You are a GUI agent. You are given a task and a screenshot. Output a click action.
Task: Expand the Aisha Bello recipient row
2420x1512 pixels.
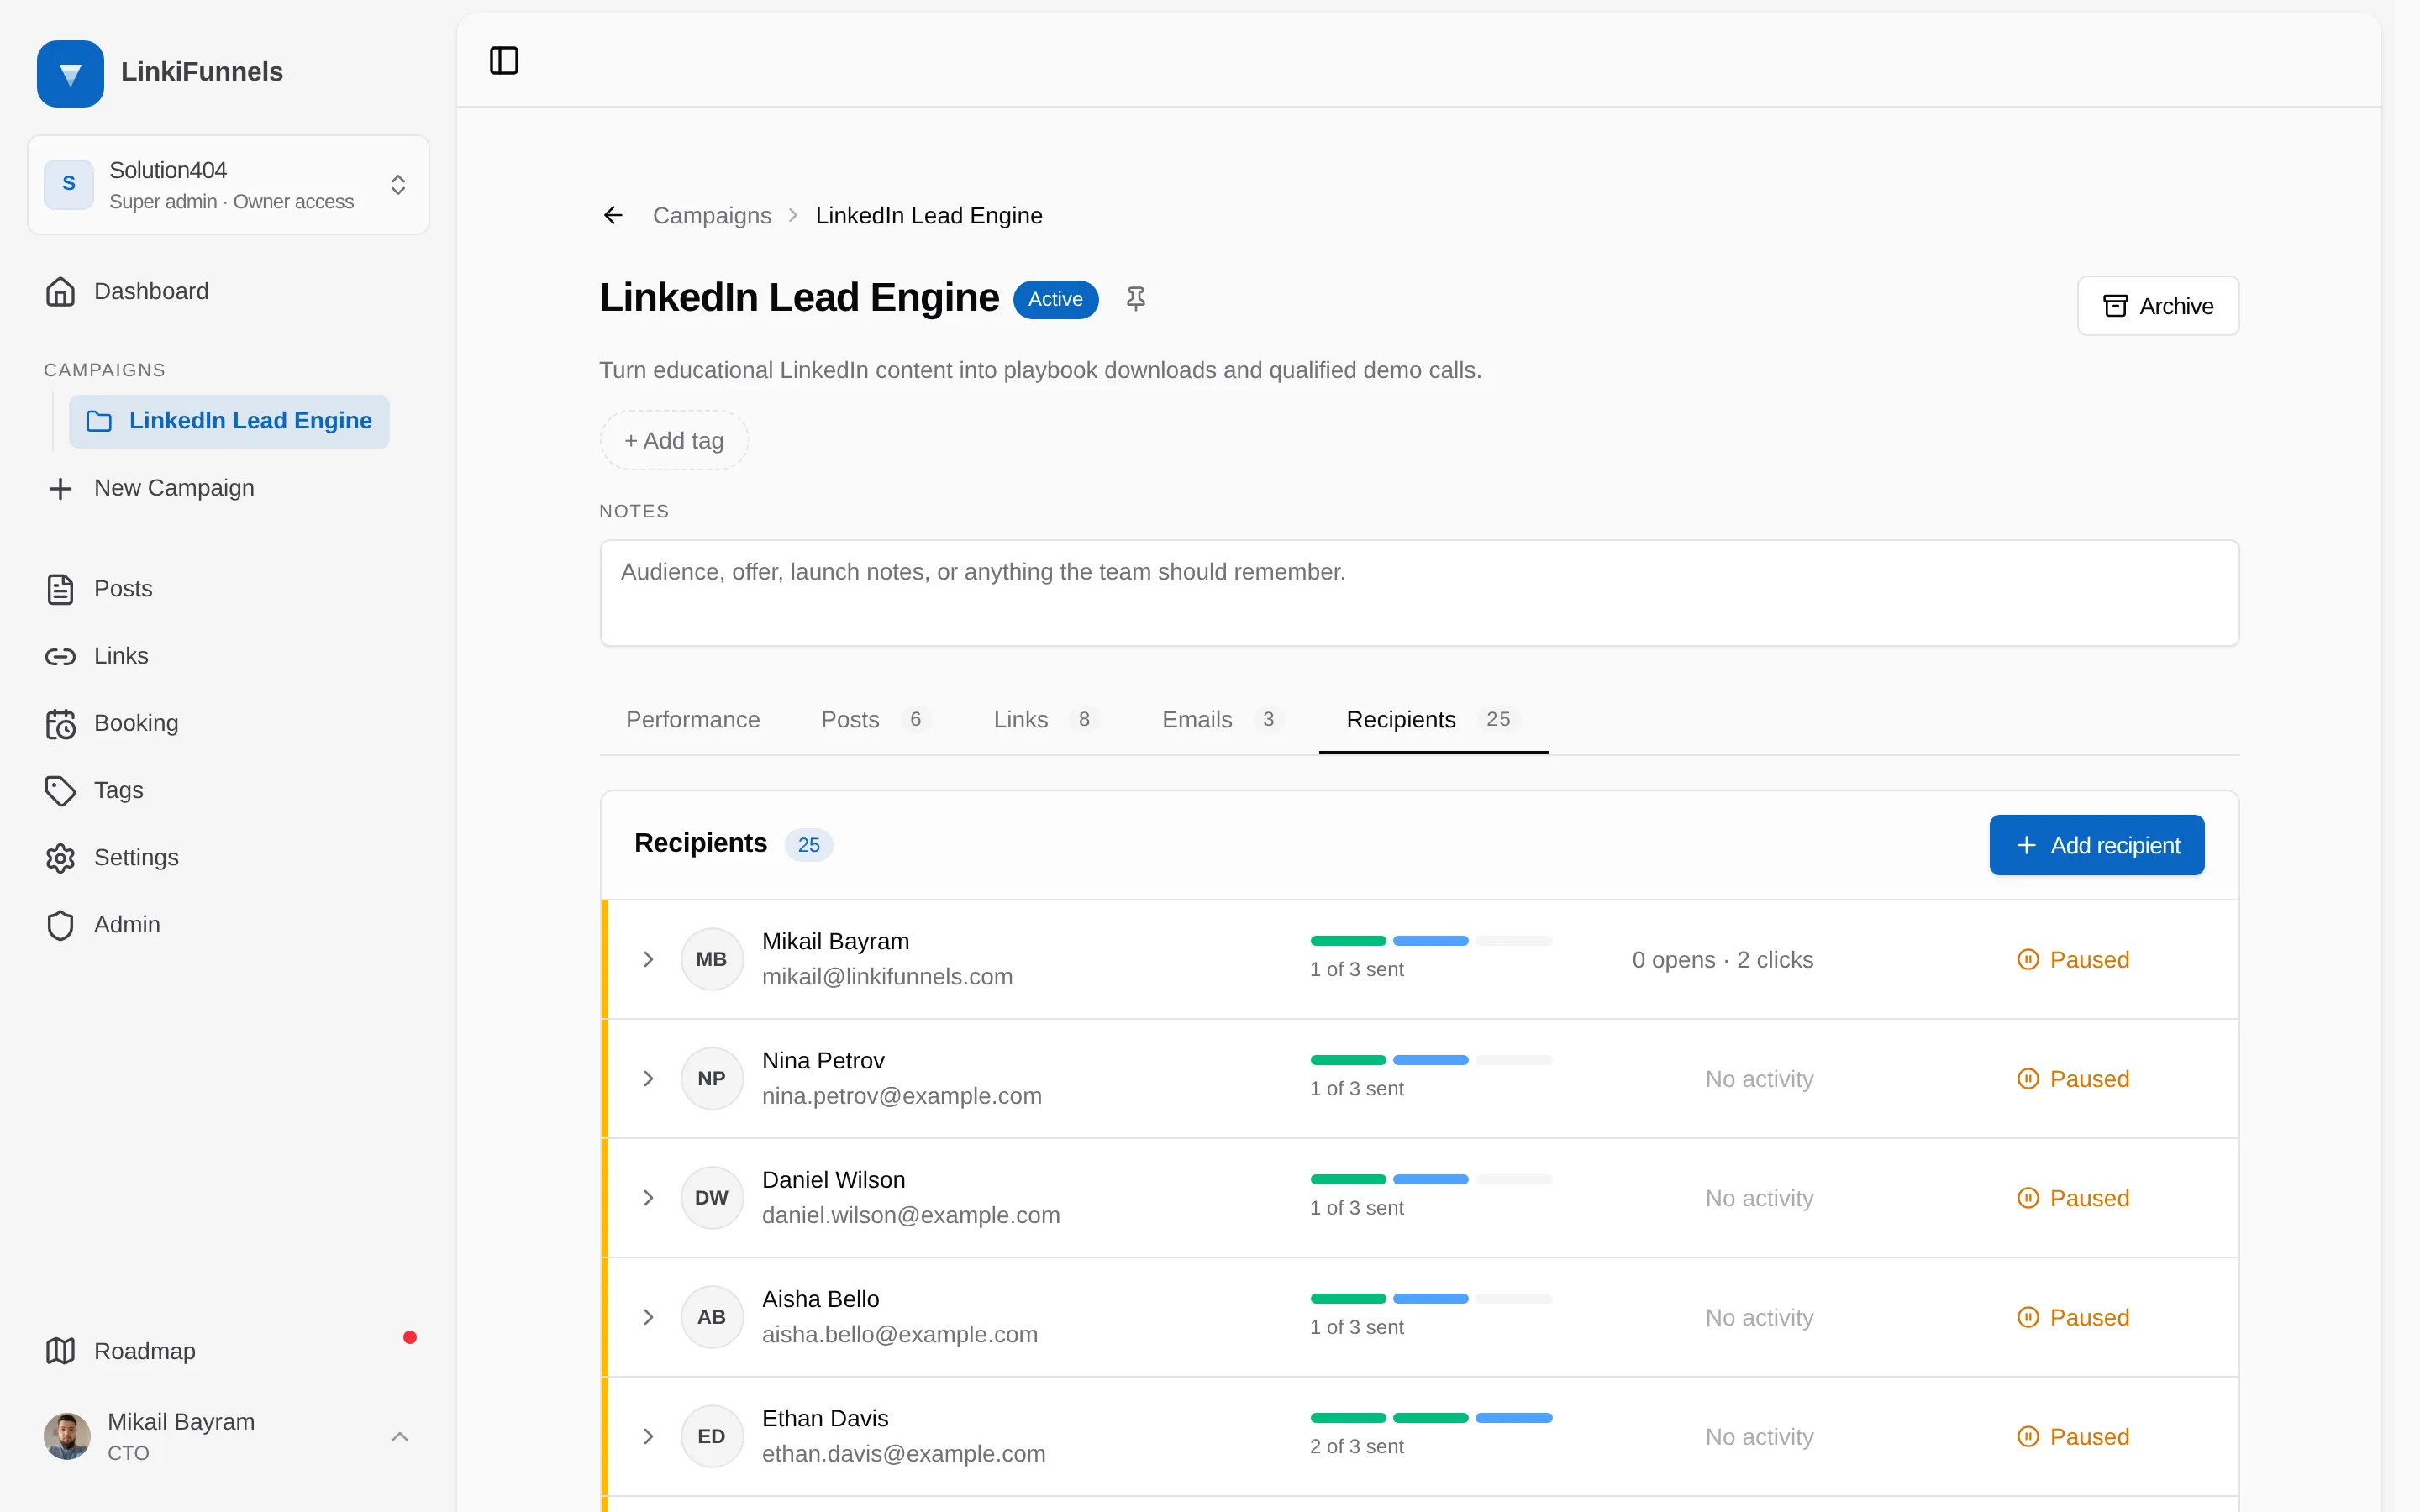pyautogui.click(x=648, y=1317)
